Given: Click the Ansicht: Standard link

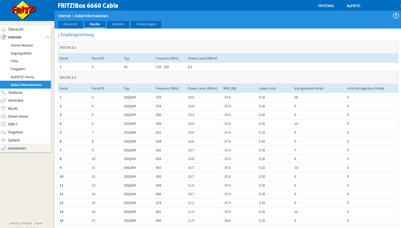Looking at the screenshot, I should coord(21,223).
